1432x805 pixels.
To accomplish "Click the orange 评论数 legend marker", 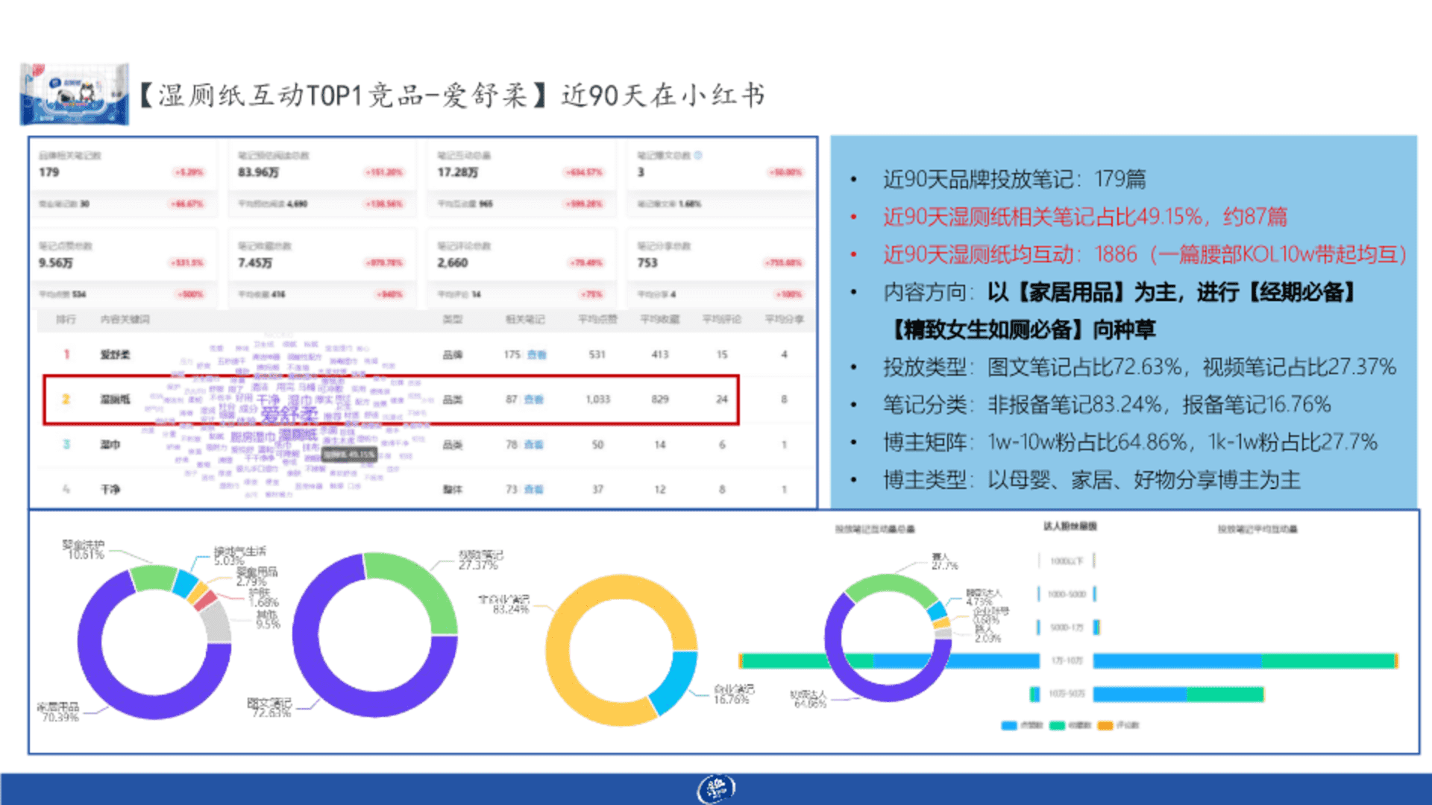I will (1105, 725).
